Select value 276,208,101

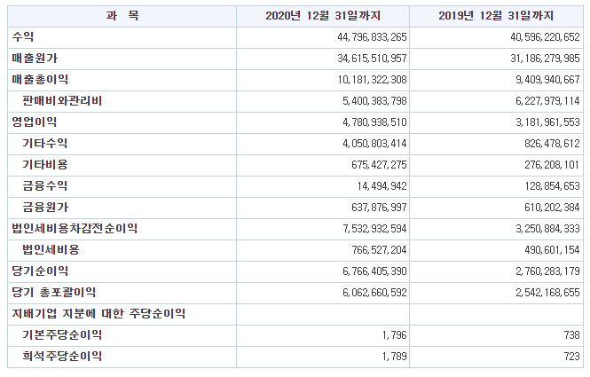[552, 165]
